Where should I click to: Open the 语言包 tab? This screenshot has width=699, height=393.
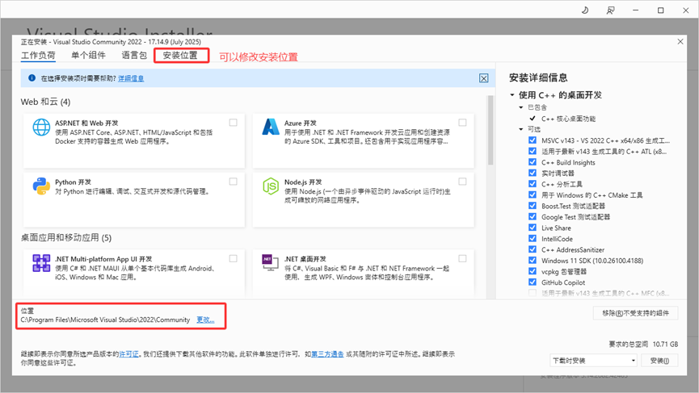pos(134,55)
